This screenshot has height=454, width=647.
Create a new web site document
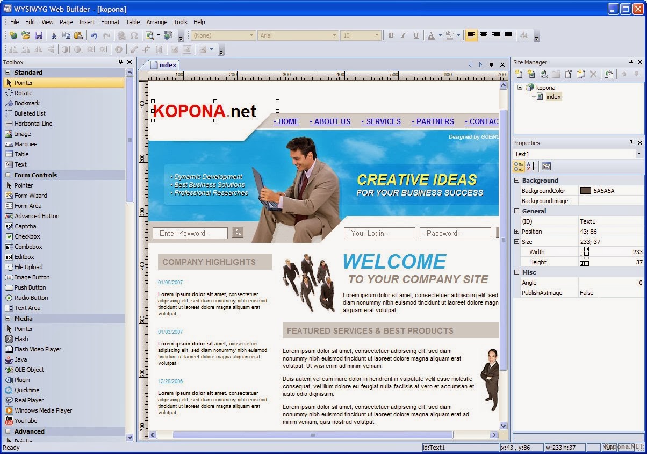coord(13,35)
